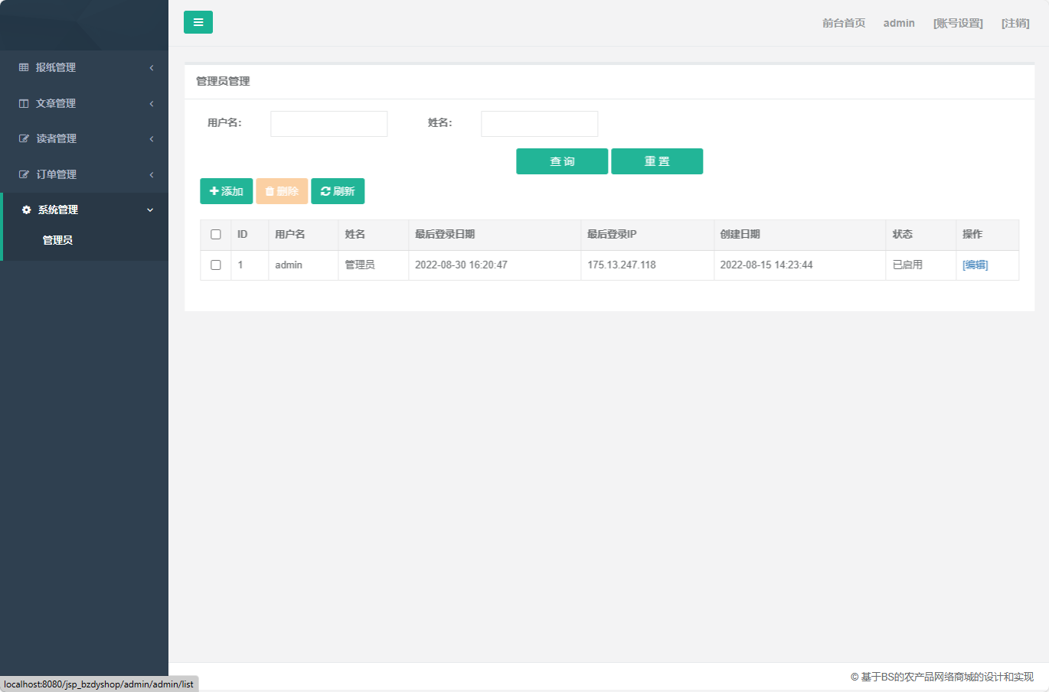This screenshot has height=692, width=1049.
Task: Click the 系统管理 gear icon
Action: (25, 210)
